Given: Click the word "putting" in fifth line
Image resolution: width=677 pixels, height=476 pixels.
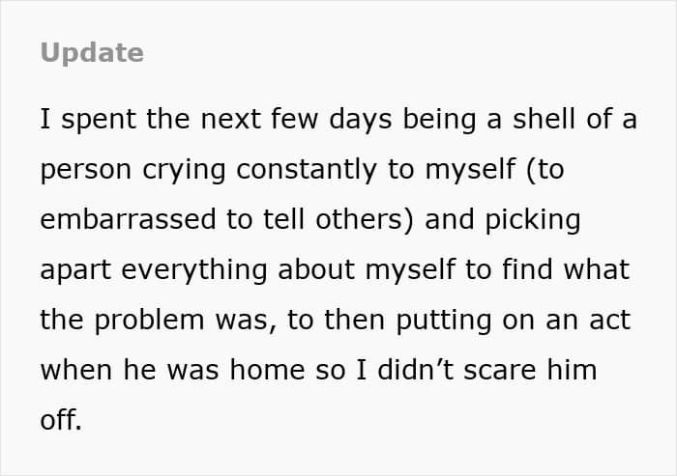Looking at the screenshot, I should click(x=443, y=321).
